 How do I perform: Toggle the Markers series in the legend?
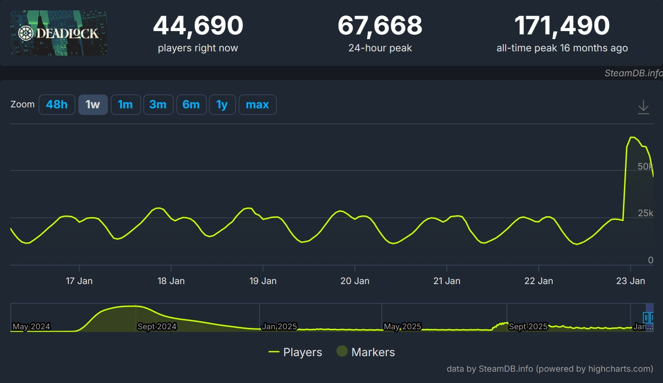pos(366,352)
